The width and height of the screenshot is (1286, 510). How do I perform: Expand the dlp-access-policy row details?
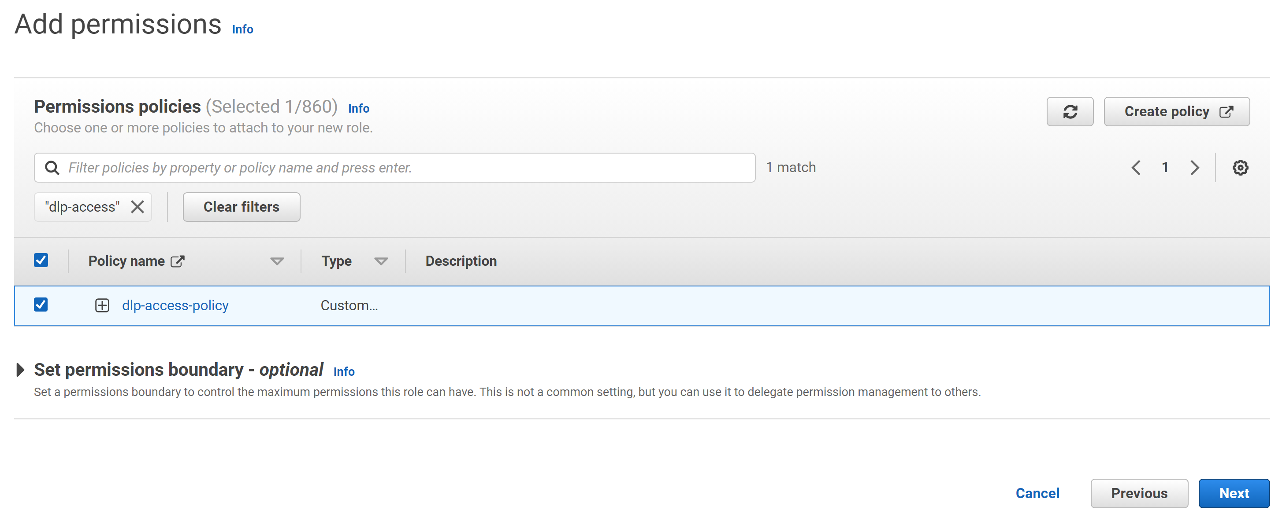[x=102, y=305]
